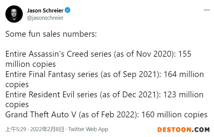Click the "160 million copies" figure

[x=175, y=115]
